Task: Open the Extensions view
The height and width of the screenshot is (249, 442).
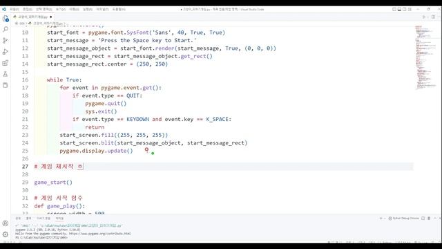Action: pos(6,63)
